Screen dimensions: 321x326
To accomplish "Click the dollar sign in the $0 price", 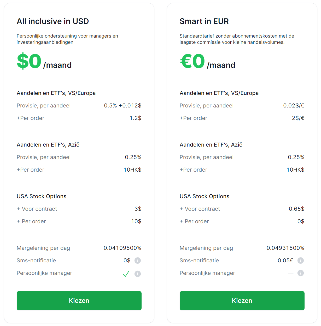I will [x=22, y=61].
